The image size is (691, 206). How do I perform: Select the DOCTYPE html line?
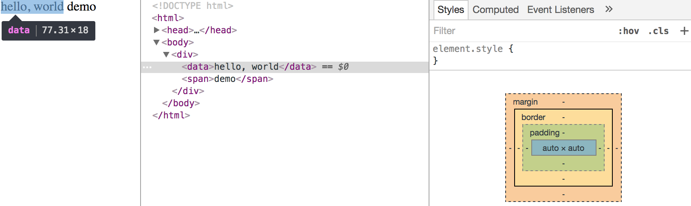(x=193, y=6)
